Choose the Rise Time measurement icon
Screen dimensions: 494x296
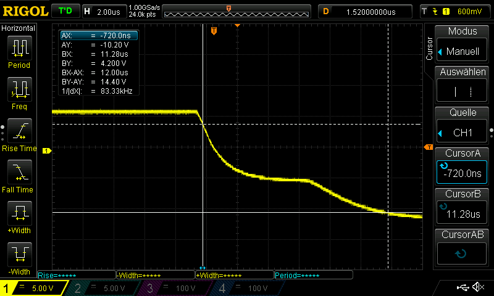(x=19, y=134)
